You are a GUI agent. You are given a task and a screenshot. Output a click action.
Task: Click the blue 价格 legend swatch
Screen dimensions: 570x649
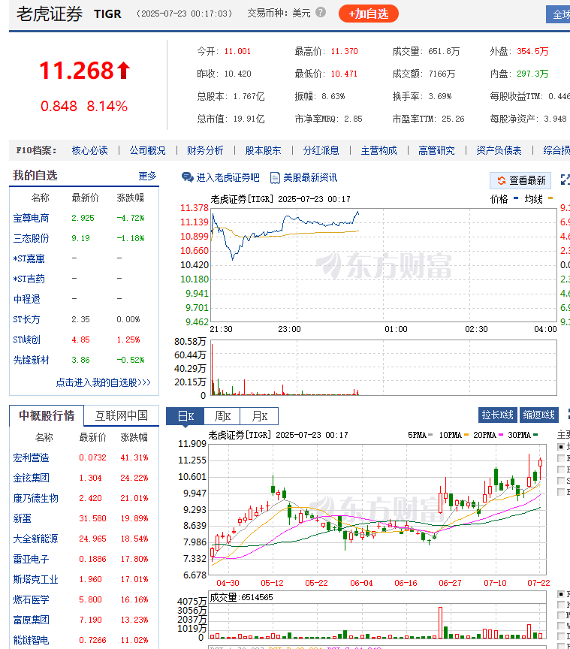click(516, 198)
